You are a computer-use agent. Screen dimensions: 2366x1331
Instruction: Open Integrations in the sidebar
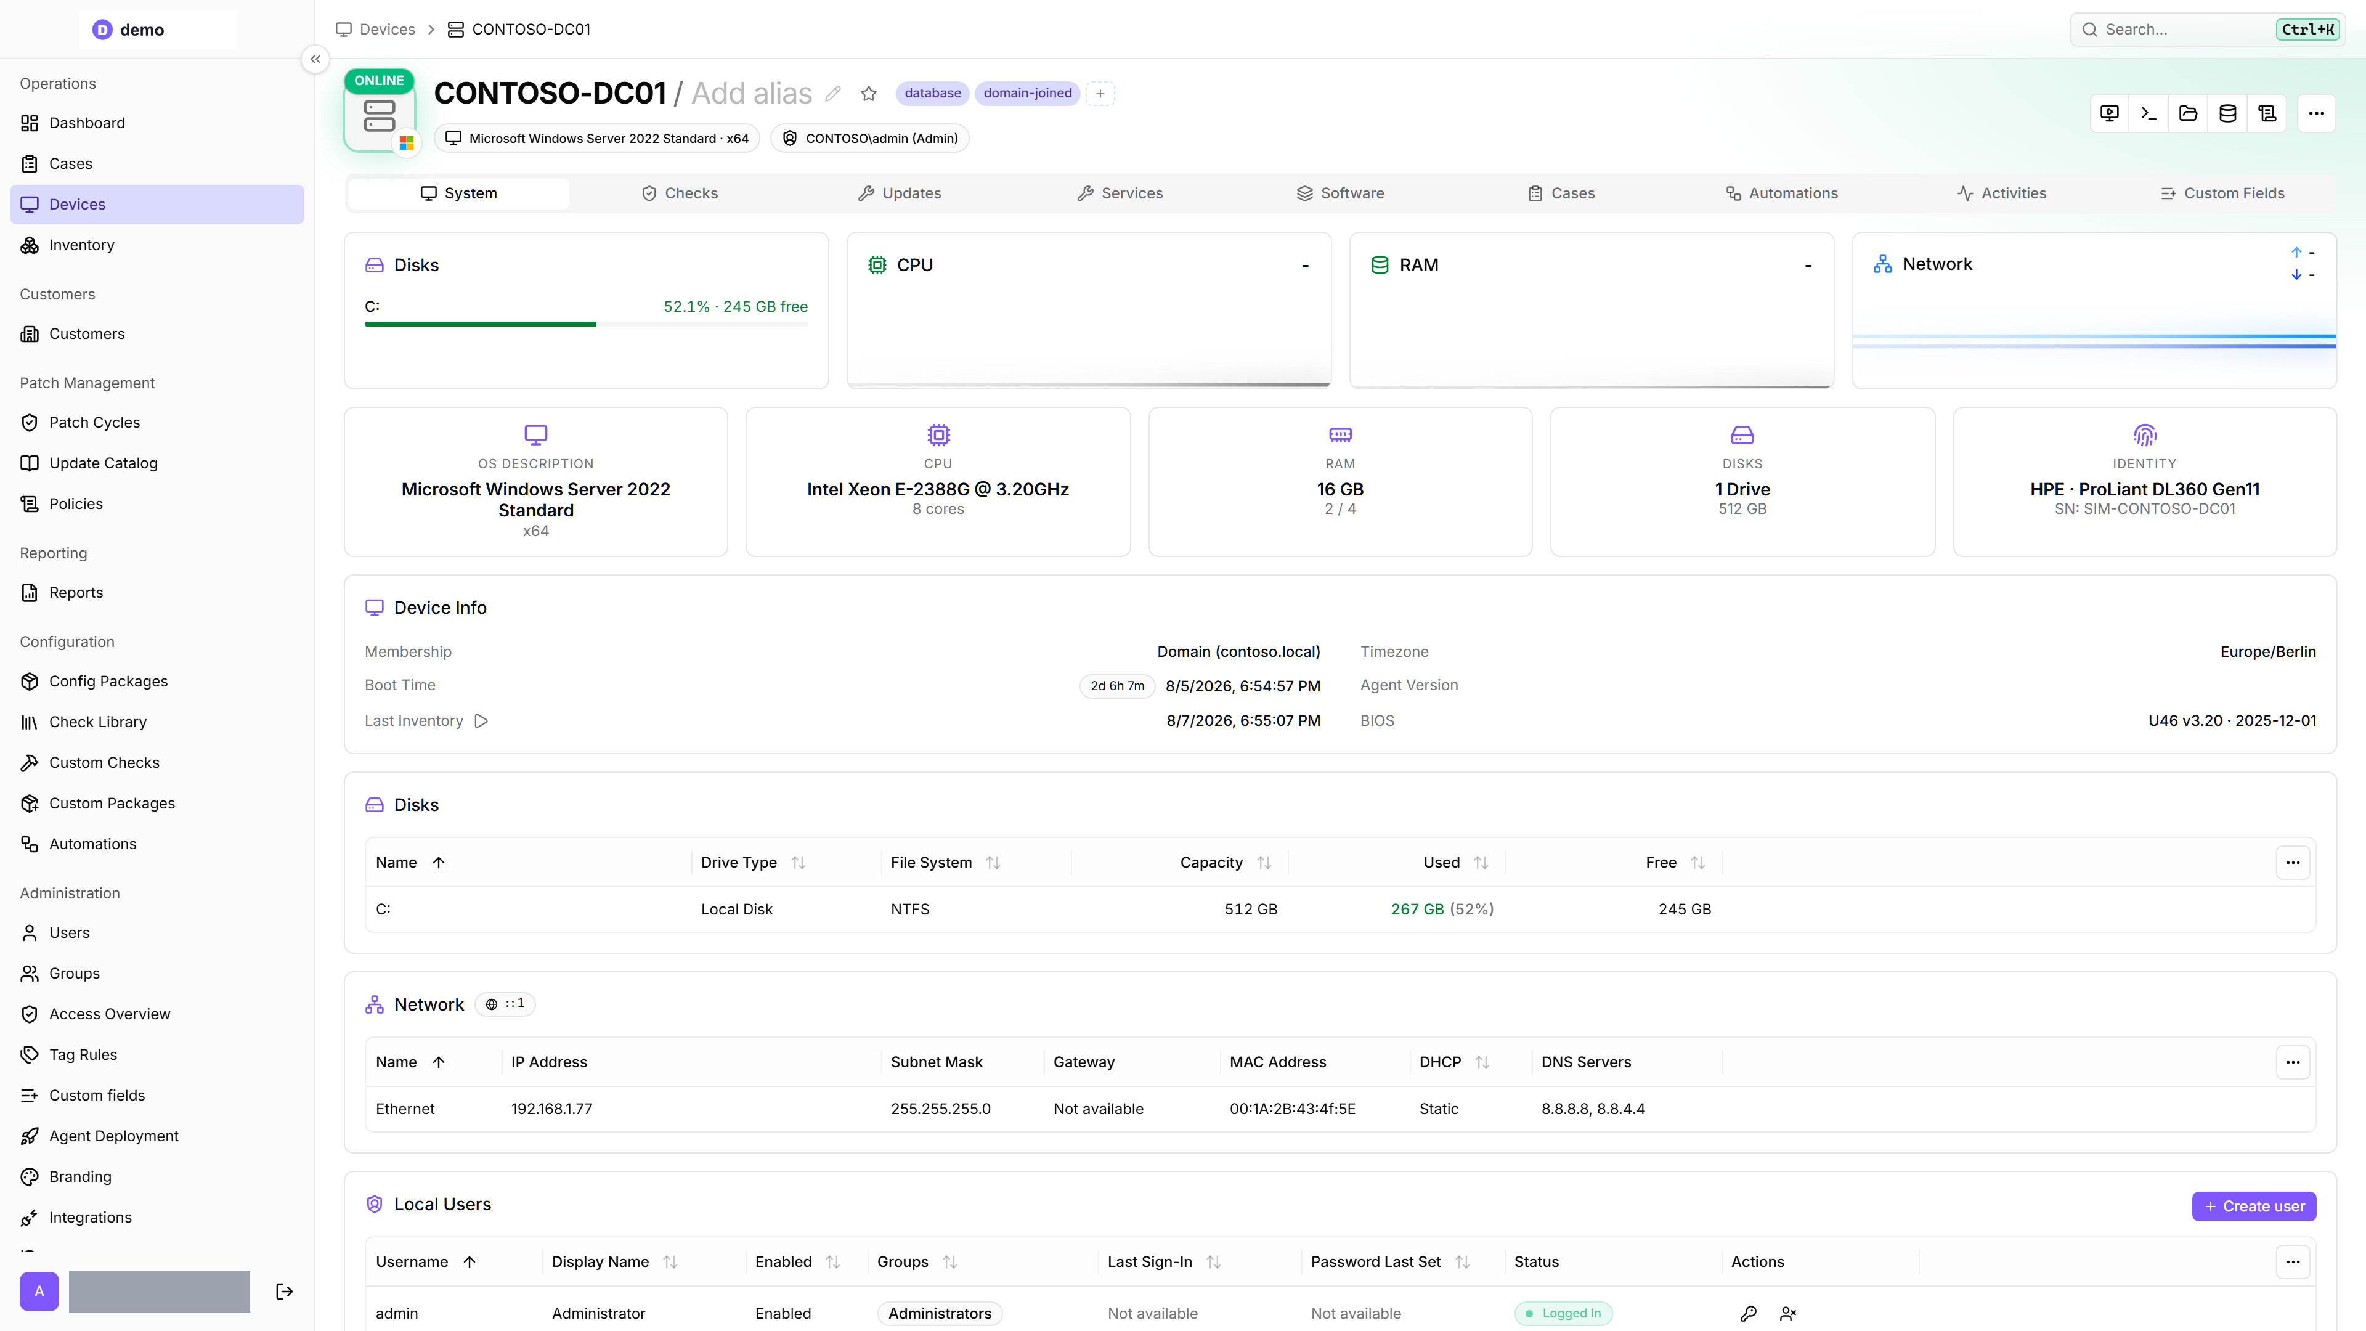click(x=157, y=1217)
